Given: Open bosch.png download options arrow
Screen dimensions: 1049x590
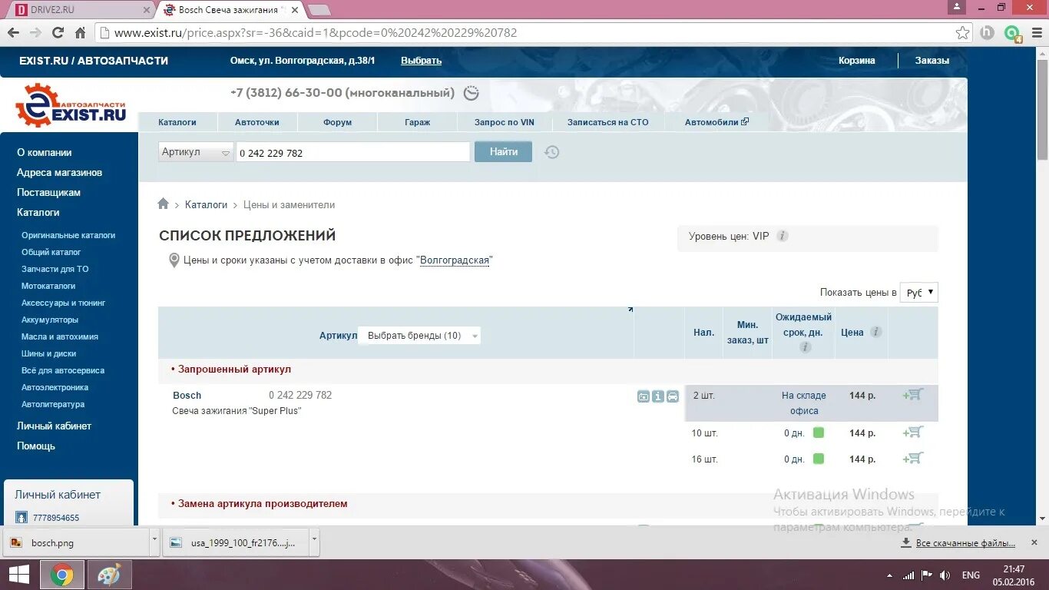Looking at the screenshot, I should coord(154,542).
